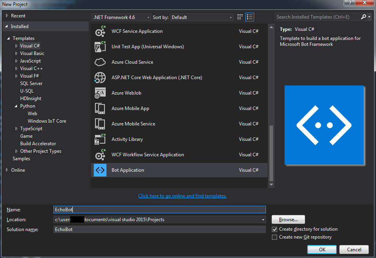Collapse the Installed section
Screen dimensions: 376x258
pos(6,26)
